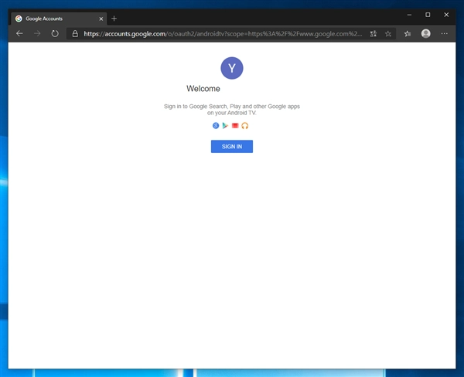Open the Favorites list icon
Screen dimensions: 464x377
408,34
